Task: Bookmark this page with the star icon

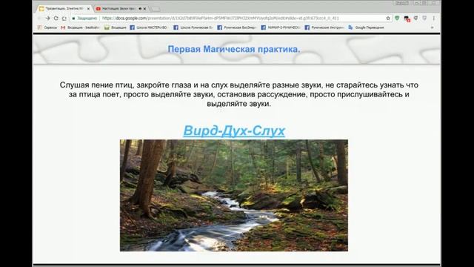Action: (x=388, y=18)
